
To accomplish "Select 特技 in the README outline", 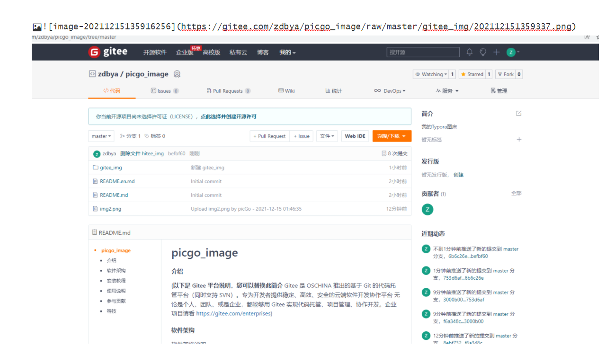I will click(x=111, y=311).
